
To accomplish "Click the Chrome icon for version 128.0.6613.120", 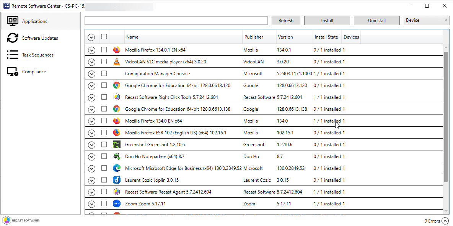I will pos(116,86).
